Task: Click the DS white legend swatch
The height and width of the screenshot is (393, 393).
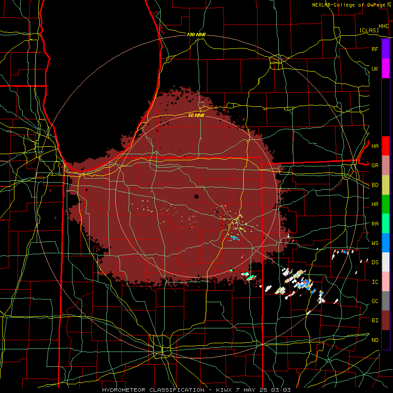Action: [386, 262]
